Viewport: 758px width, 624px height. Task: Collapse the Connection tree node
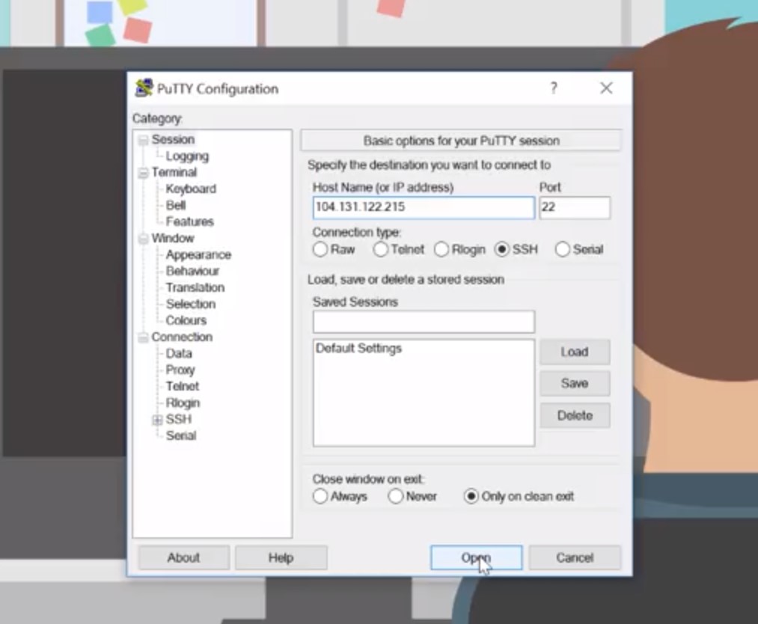coord(143,337)
